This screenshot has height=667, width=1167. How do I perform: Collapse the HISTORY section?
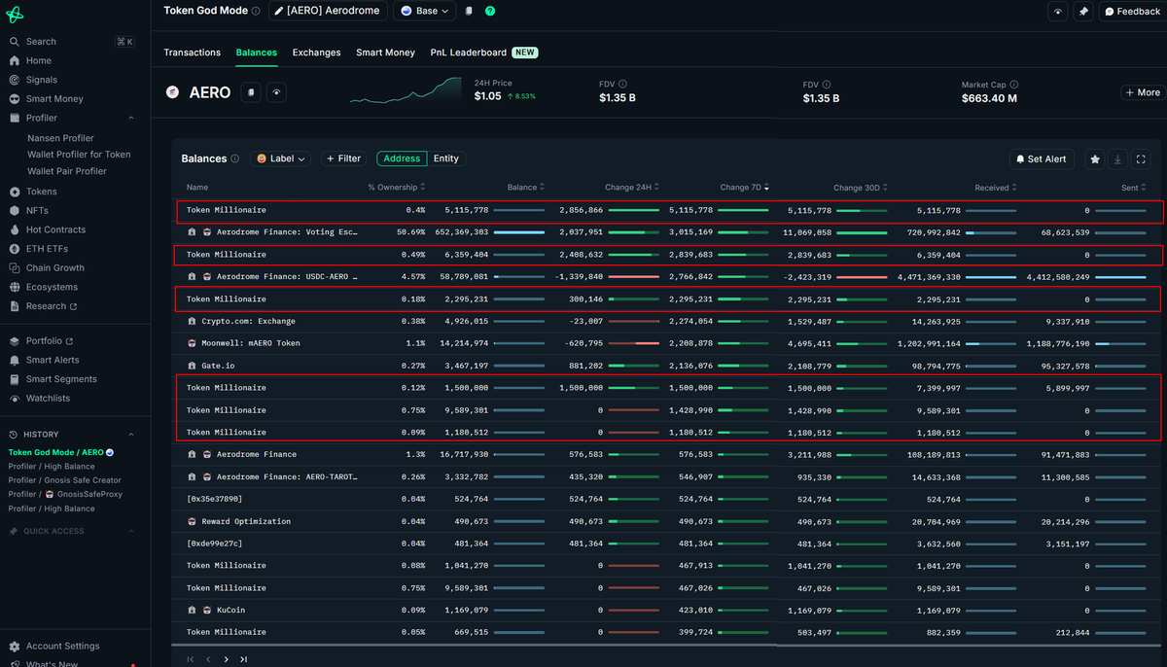pos(131,435)
